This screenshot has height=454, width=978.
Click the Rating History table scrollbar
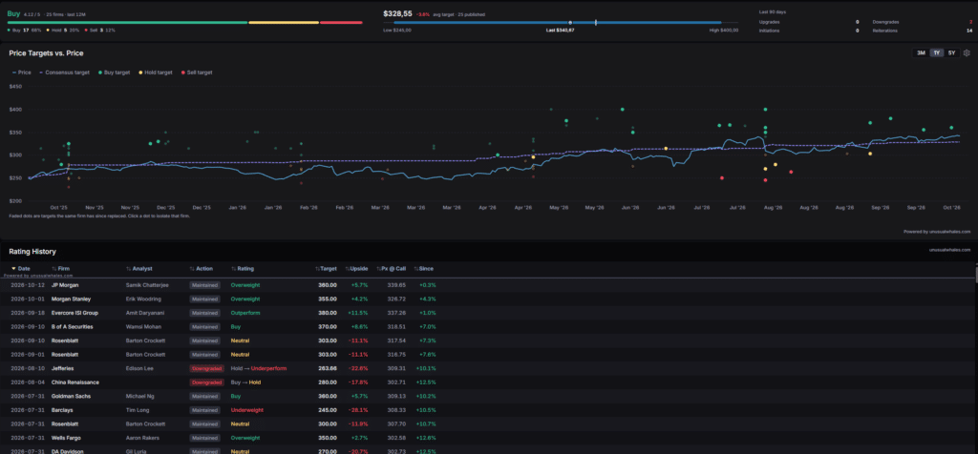975,274
